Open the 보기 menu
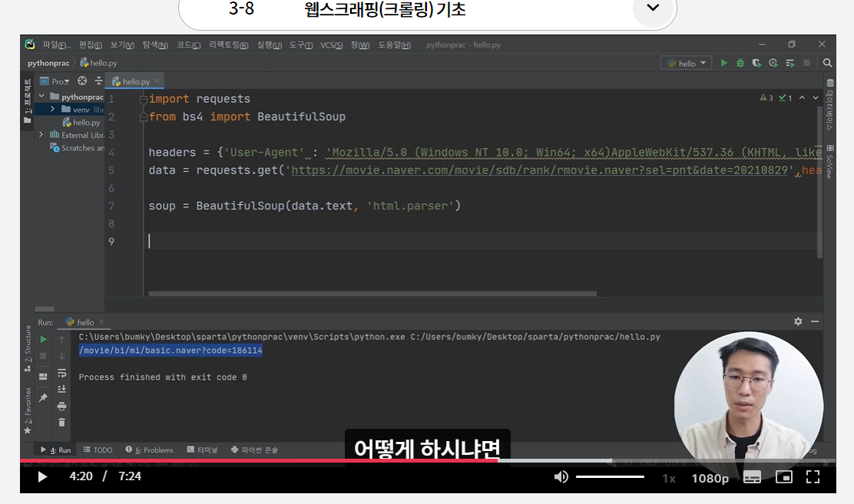 [122, 44]
